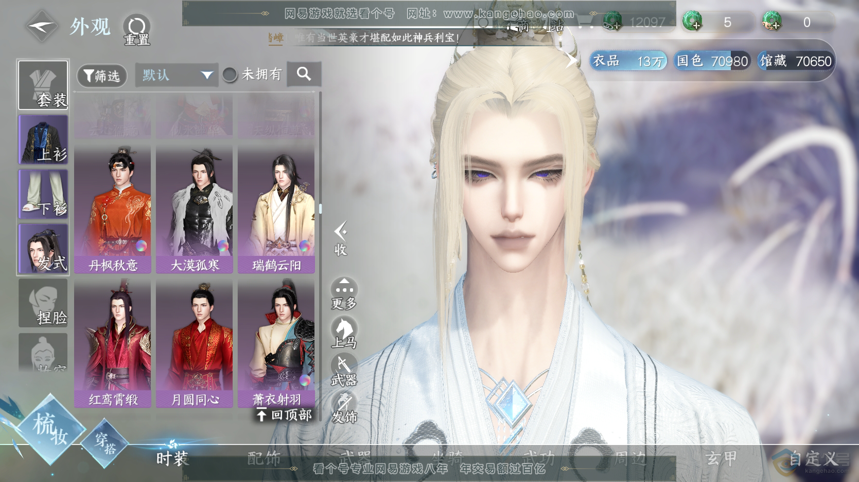The image size is (859, 482).
Task: Click the 国色 70980 stat badge
Action: (x=712, y=61)
